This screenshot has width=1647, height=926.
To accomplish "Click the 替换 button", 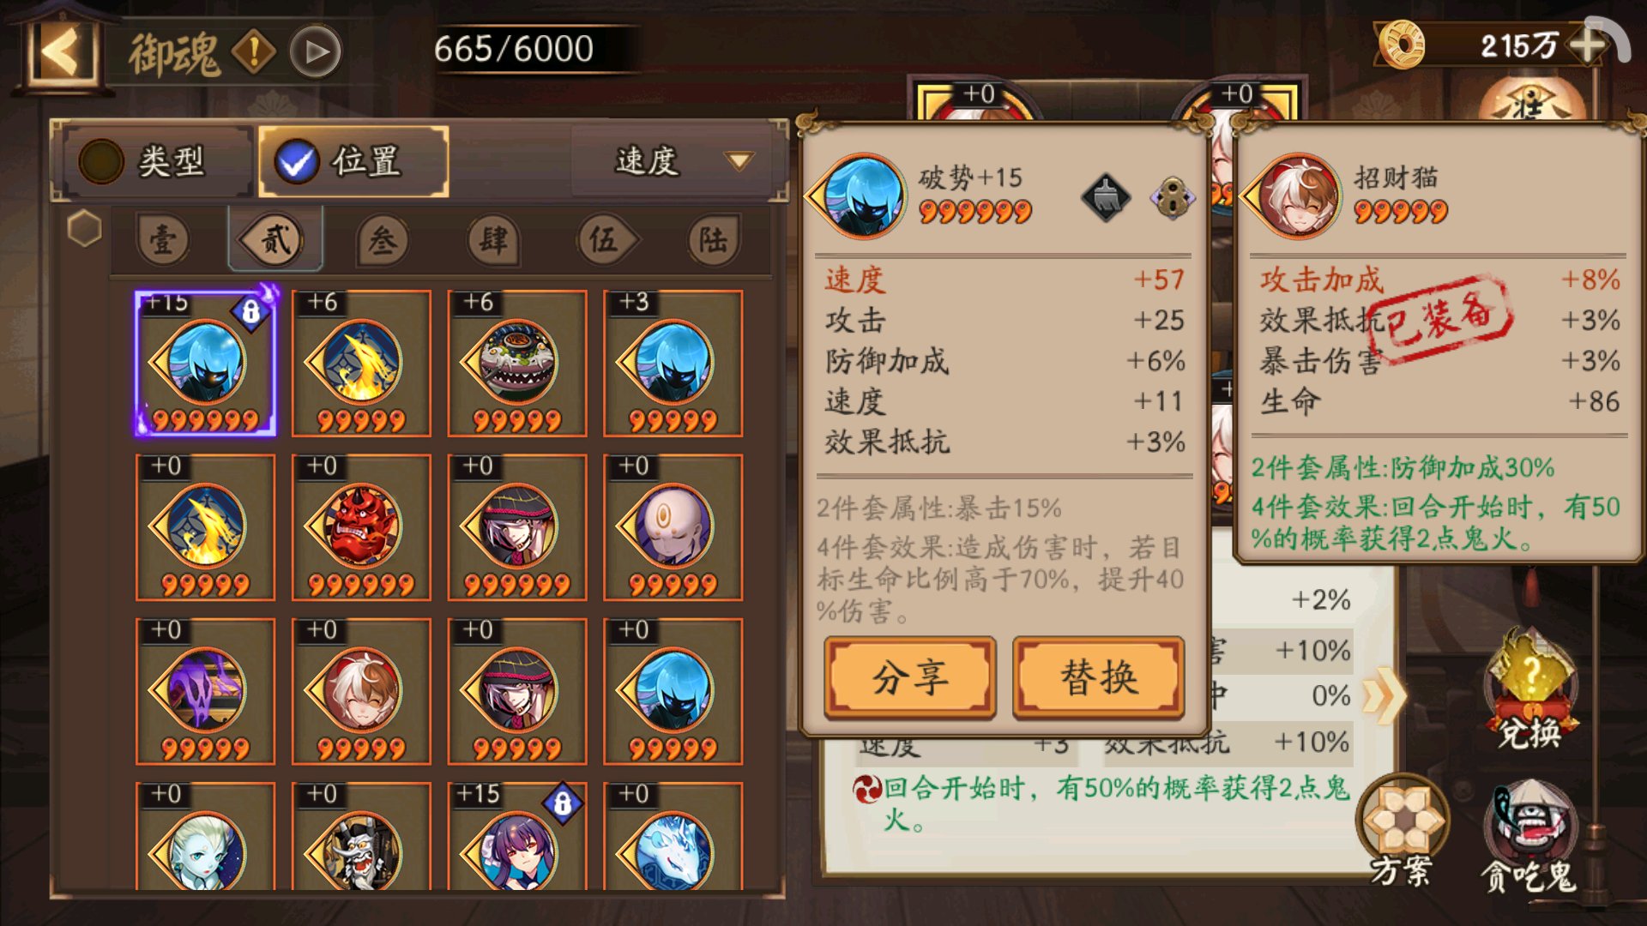I will (x=1099, y=677).
